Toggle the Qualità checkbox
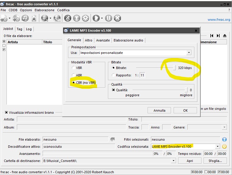Image resolution: width=232 pixels, height=175 pixels. 114,90
